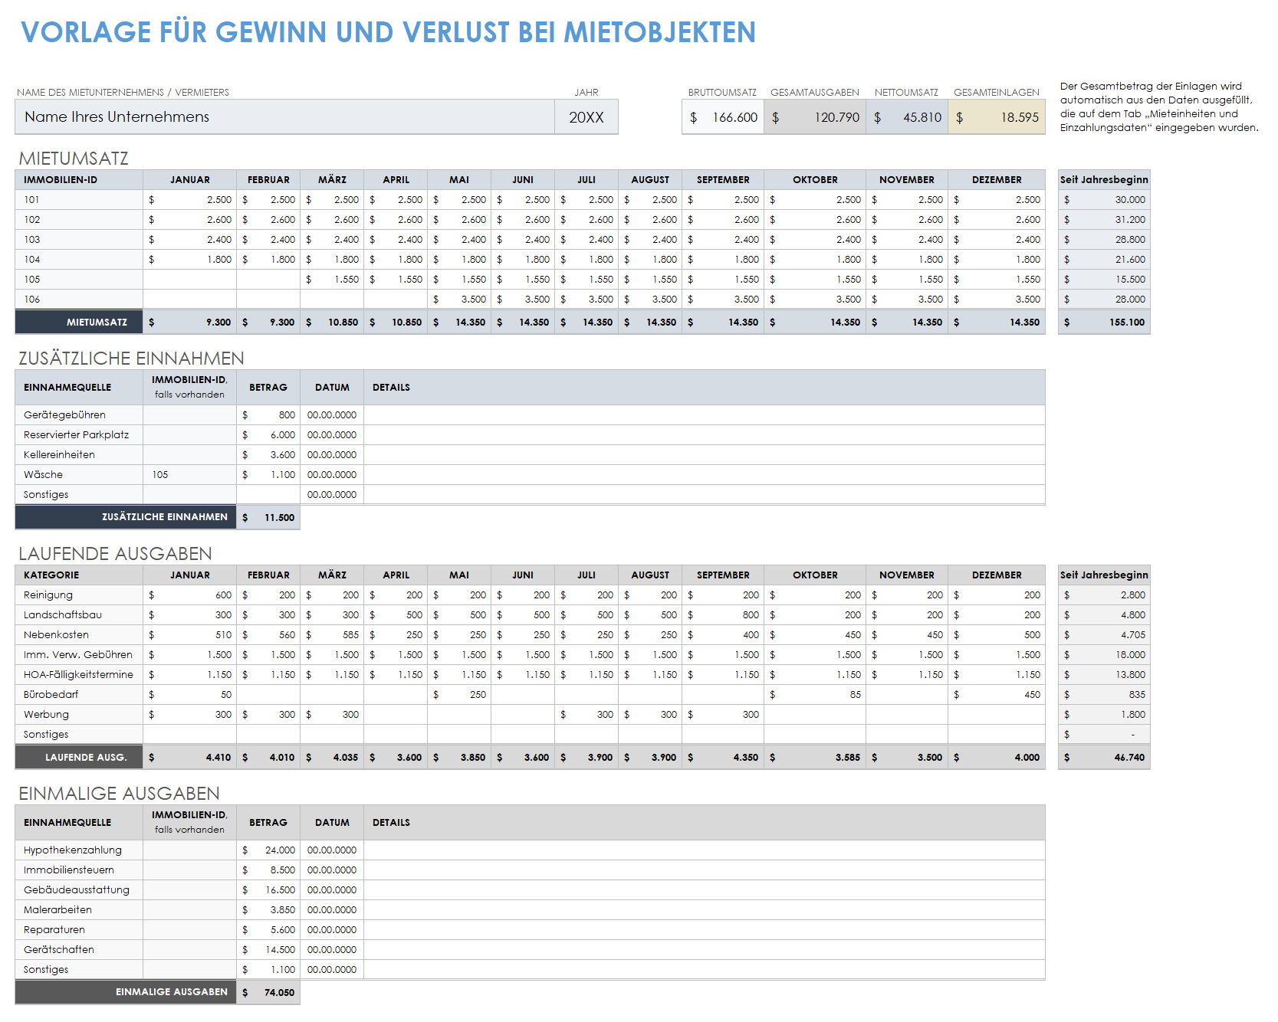
Task: Select the year-to-date total 28.800 for property 103
Action: [1104, 240]
